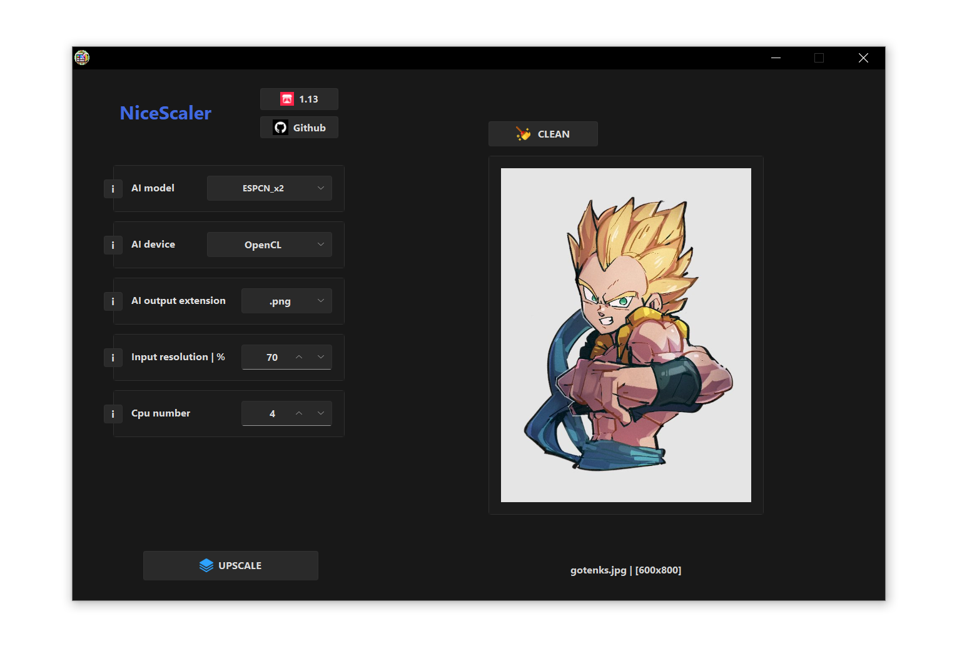Open the Github link button
This screenshot has width=962, height=656.
pos(299,128)
